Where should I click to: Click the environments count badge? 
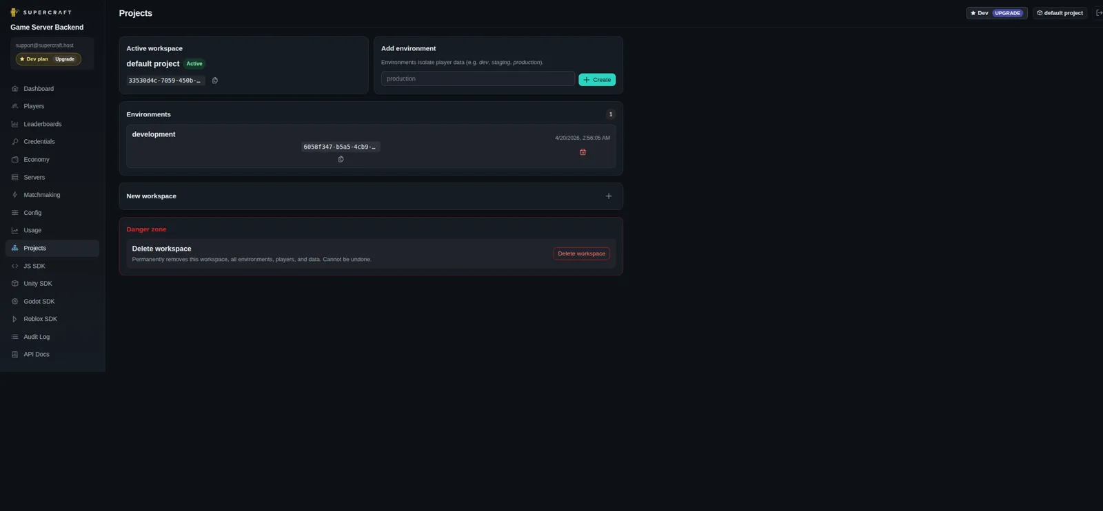point(610,114)
